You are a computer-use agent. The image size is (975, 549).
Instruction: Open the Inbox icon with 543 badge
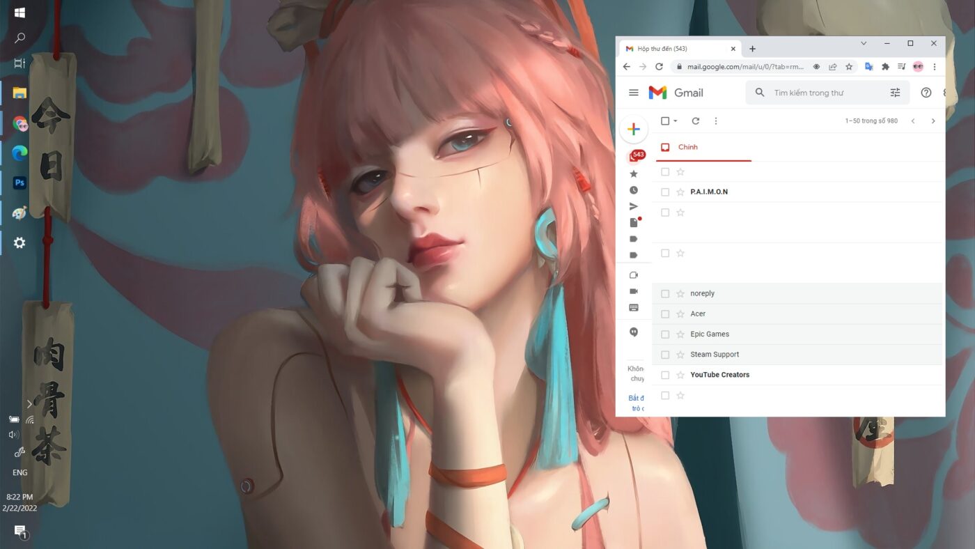tap(635, 156)
